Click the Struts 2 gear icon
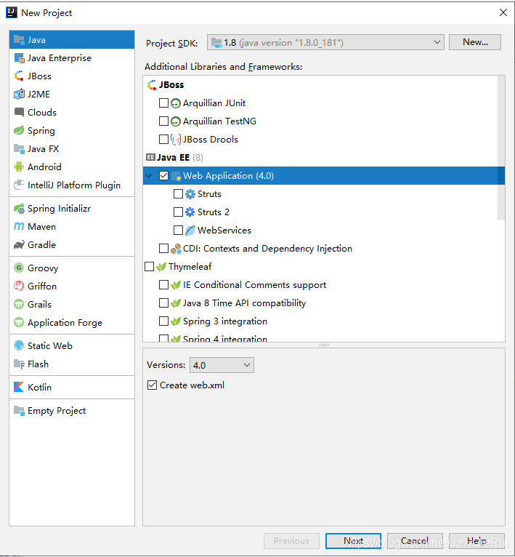Screen dimensions: 515x557 (x=190, y=212)
